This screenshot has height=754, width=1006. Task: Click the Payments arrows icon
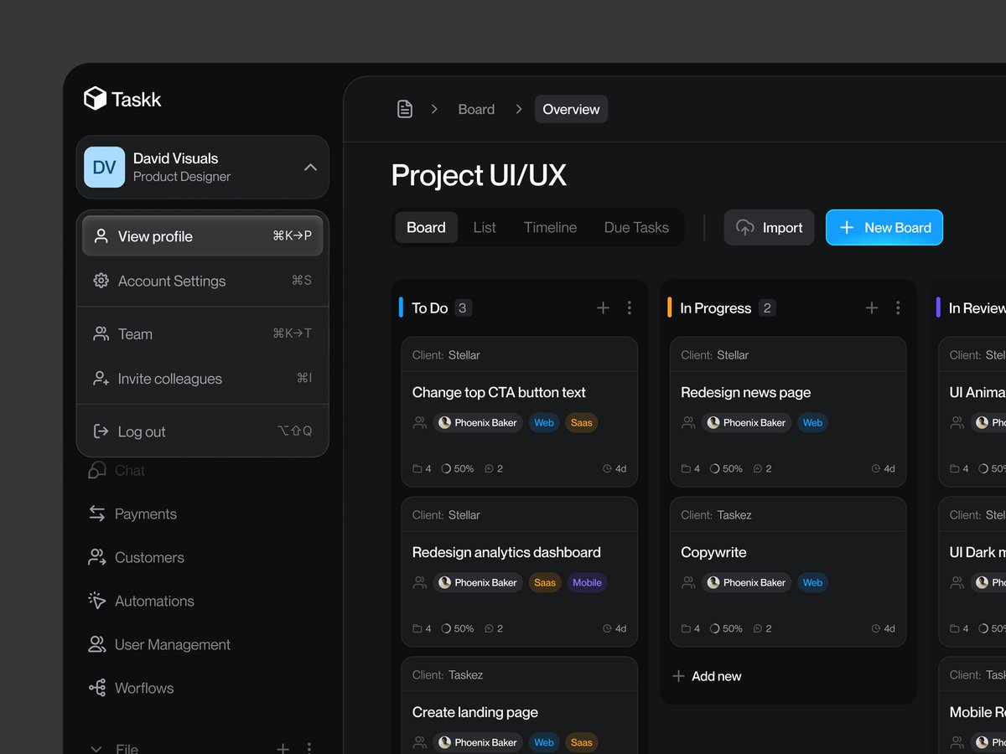tap(97, 514)
